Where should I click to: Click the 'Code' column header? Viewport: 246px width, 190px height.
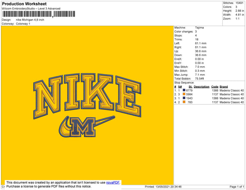coord(215,87)
